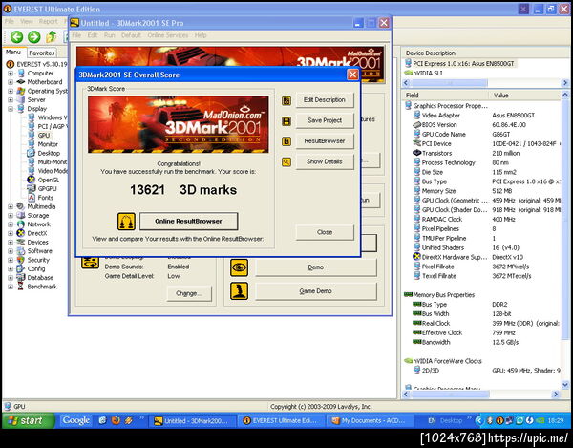The height and width of the screenshot is (448, 573).
Task: Expand the Motherboard tree node
Action: pyautogui.click(x=11, y=82)
